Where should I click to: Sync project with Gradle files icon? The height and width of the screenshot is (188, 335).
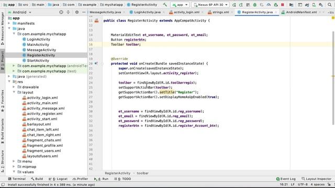pos(307,5)
